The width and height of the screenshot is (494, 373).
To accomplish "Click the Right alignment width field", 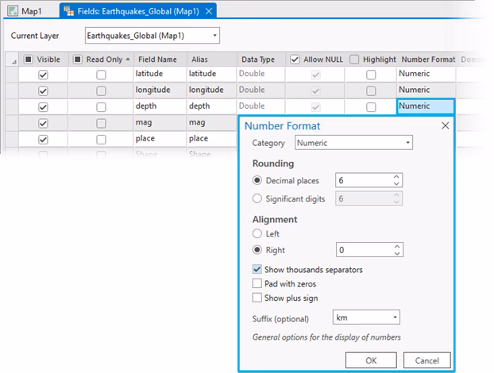I will [365, 250].
